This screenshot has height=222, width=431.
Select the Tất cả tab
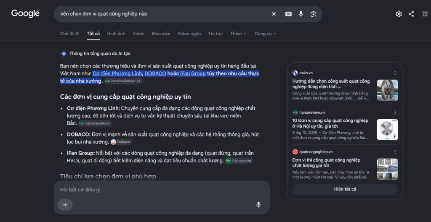(x=93, y=34)
